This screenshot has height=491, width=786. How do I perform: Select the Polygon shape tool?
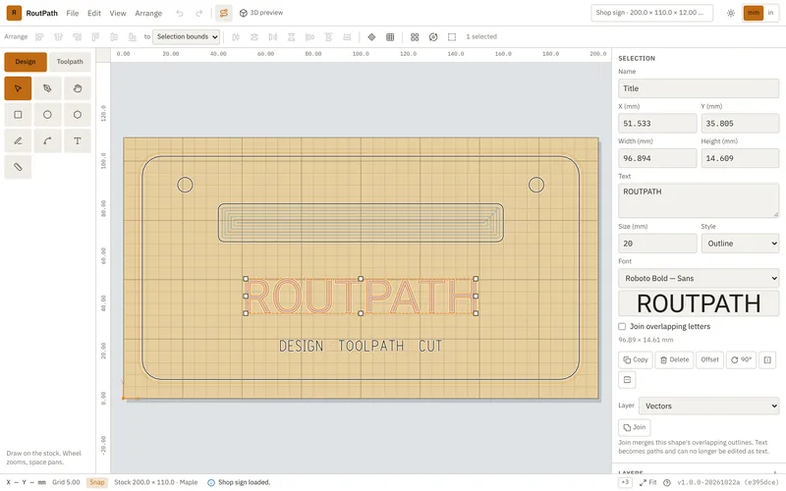pyautogui.click(x=78, y=115)
